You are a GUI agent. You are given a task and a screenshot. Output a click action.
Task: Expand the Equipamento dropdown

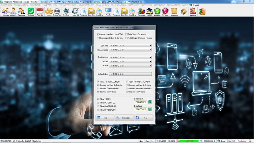point(150,58)
